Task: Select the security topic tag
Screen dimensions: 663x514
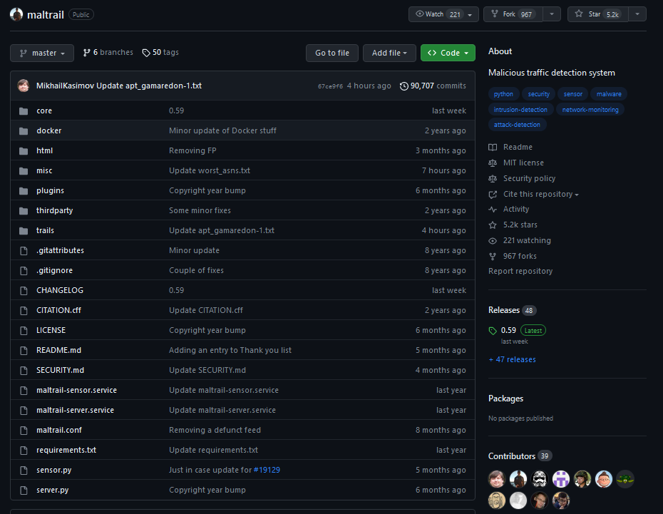Action: [x=539, y=94]
